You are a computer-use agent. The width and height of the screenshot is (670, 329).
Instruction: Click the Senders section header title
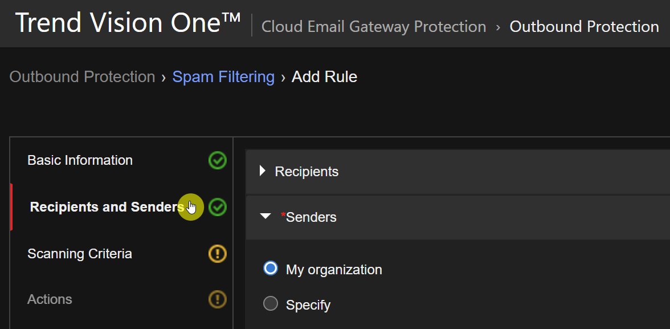click(311, 217)
